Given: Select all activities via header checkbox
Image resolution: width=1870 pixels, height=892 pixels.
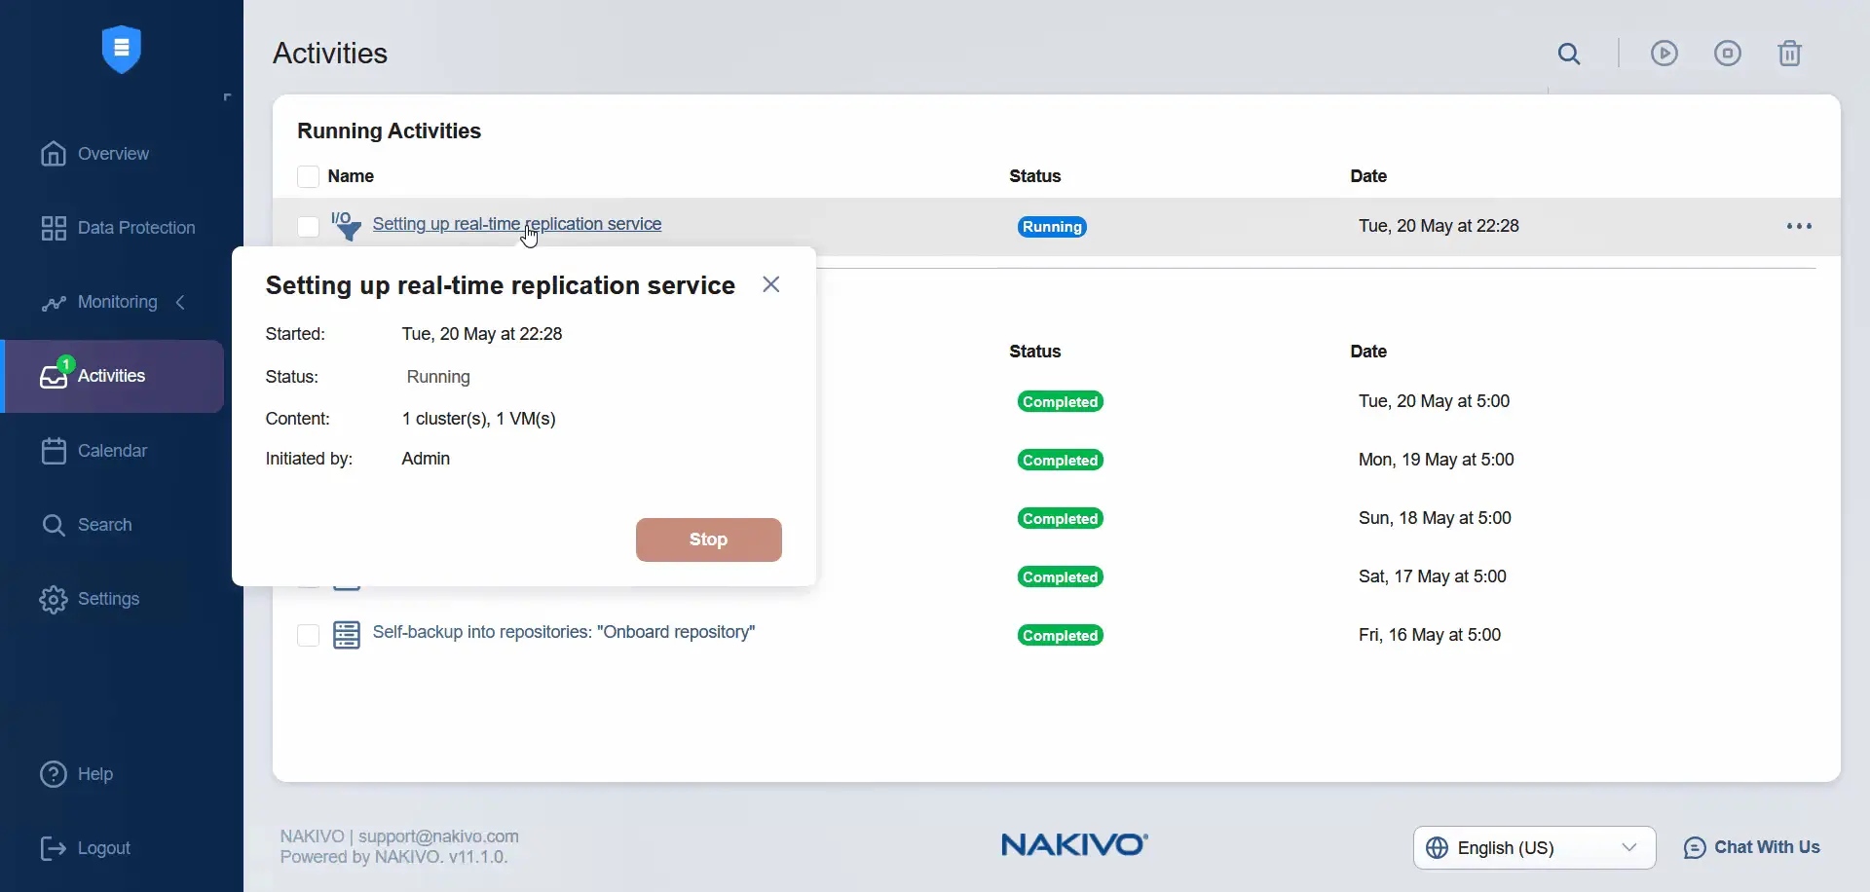Looking at the screenshot, I should coord(308,176).
